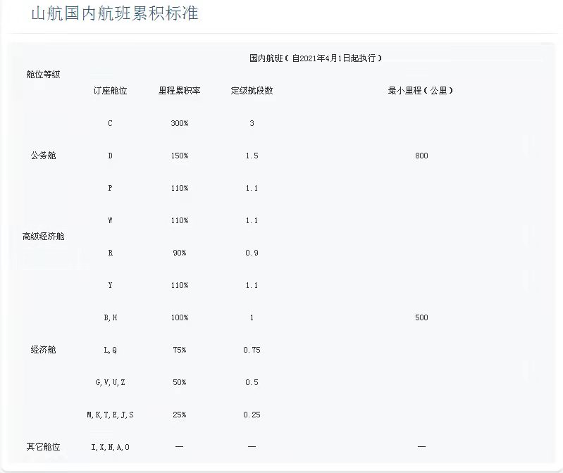Click booking class D cell

(x=110, y=156)
